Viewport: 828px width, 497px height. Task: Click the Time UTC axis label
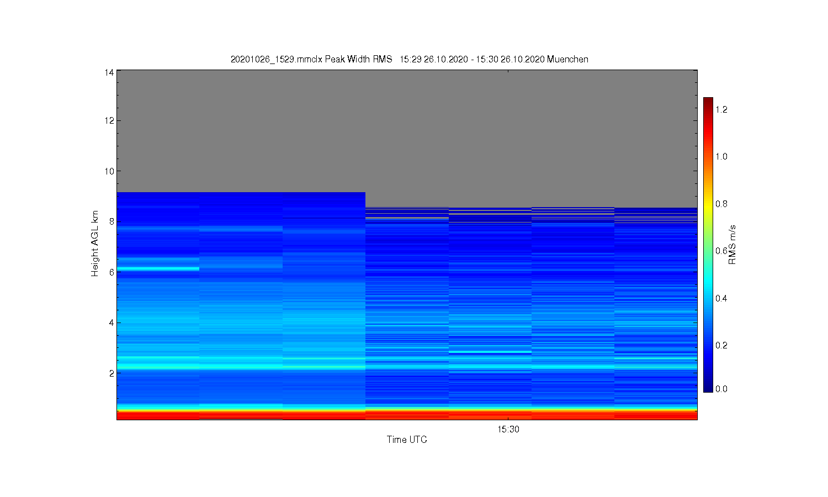pos(407,440)
